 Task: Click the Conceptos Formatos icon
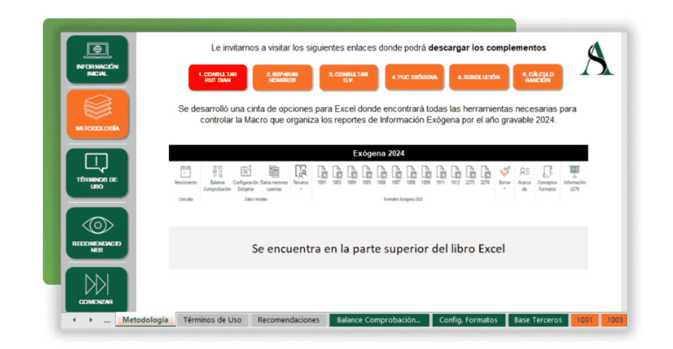click(x=547, y=172)
